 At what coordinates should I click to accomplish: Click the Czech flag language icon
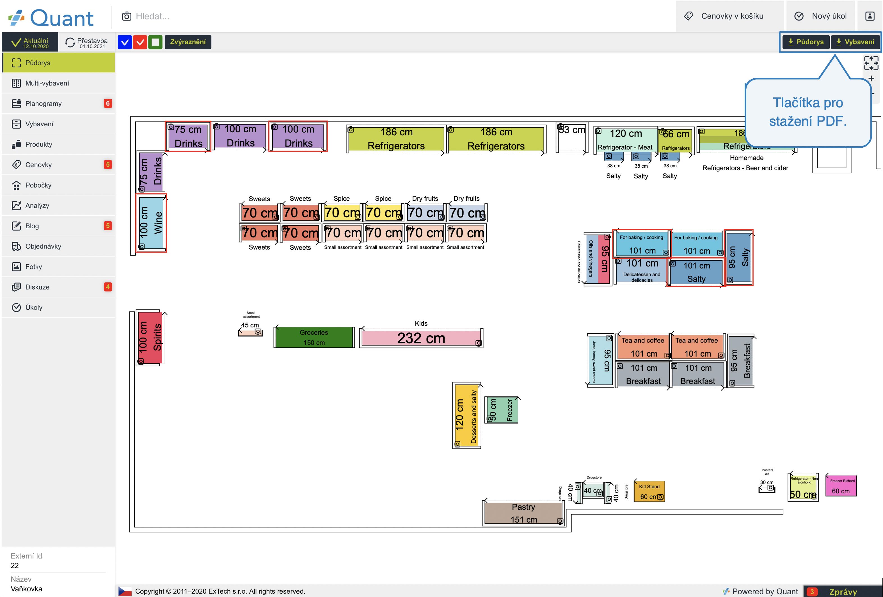(125, 591)
